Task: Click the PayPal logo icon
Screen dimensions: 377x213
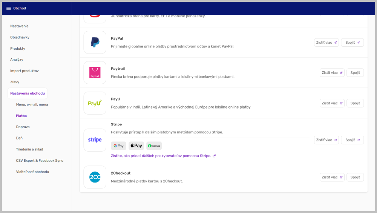Action: click(x=95, y=42)
